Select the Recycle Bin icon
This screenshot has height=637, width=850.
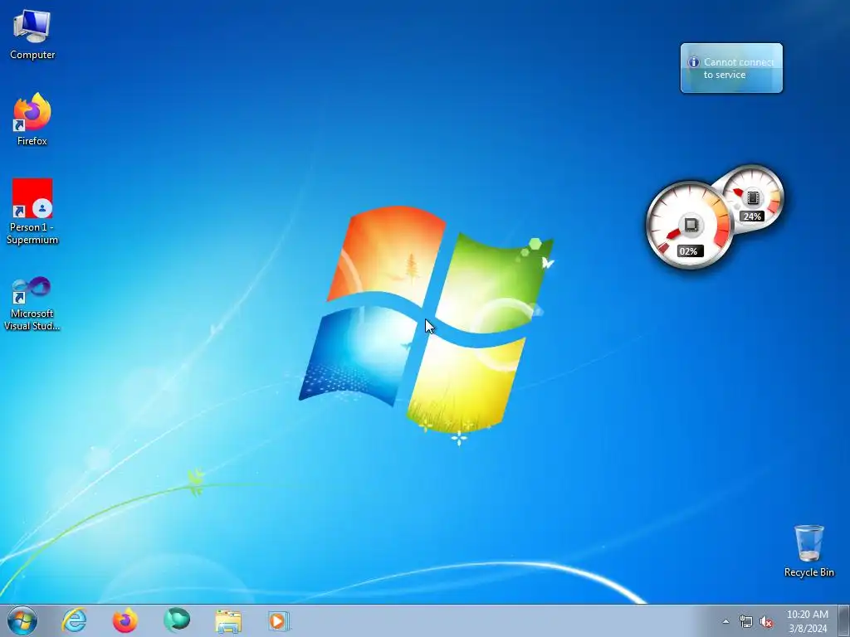808,551
